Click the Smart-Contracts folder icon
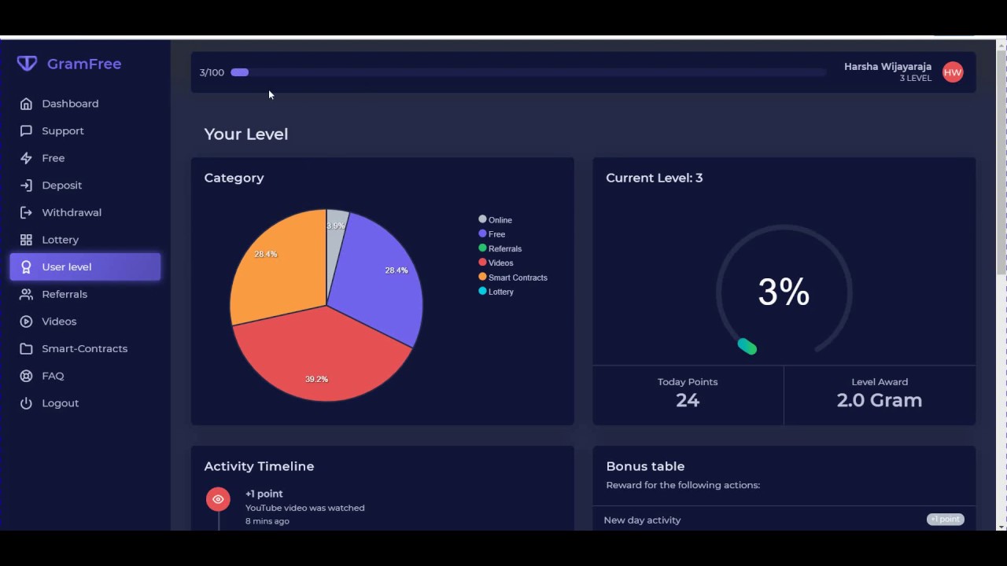Image resolution: width=1007 pixels, height=566 pixels. (x=26, y=348)
